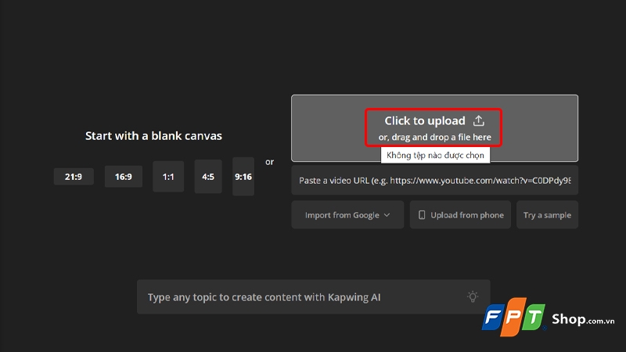The width and height of the screenshot is (626, 352).
Task: Start with the 9:16 vertical canvas
Action: [243, 177]
